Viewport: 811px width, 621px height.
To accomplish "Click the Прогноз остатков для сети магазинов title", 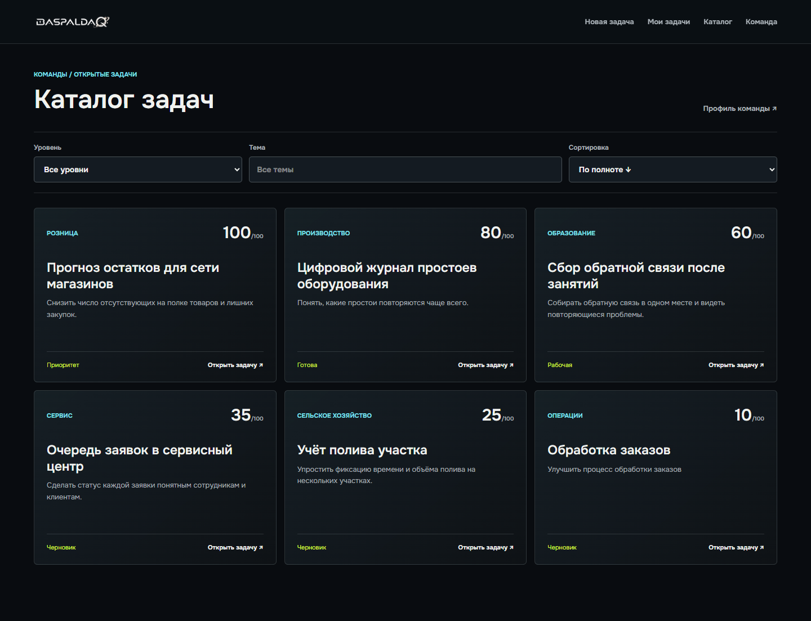I will (133, 276).
